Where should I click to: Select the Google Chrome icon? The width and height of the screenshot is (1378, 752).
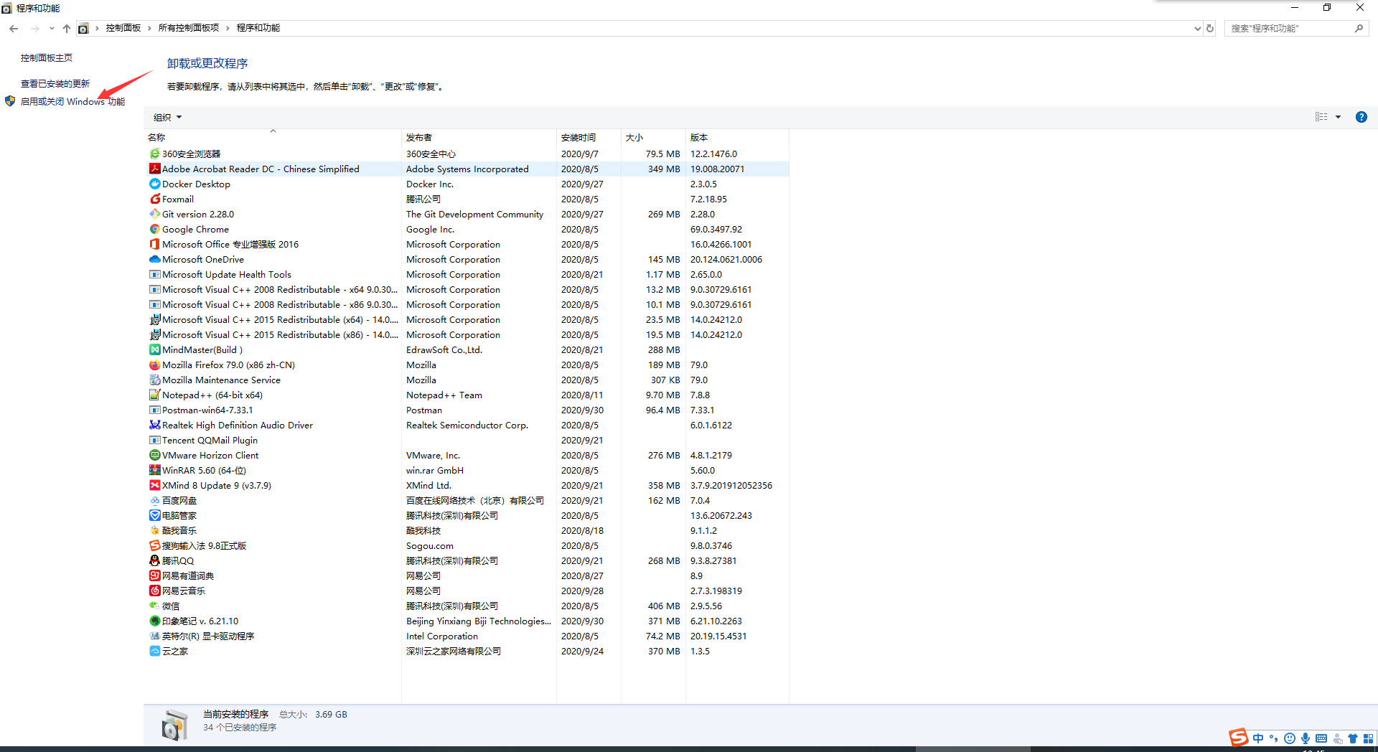(x=154, y=229)
